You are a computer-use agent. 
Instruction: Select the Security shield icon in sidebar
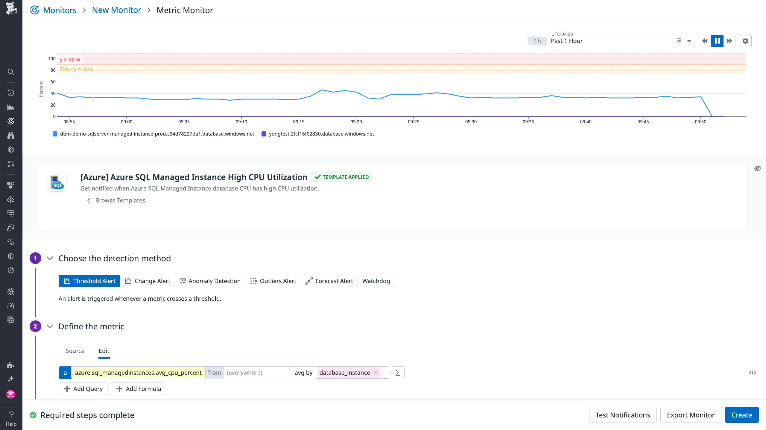pos(11,256)
